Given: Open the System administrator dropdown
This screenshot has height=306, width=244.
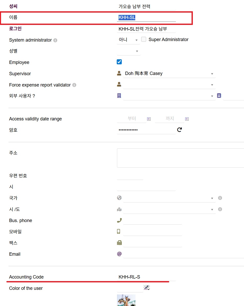Looking at the screenshot, I should coord(128,40).
